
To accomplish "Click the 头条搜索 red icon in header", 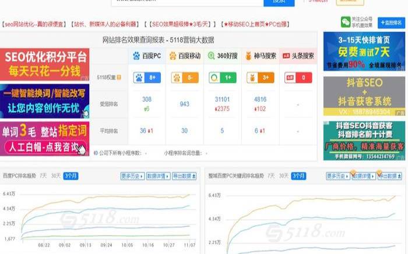I will pos(286,56).
